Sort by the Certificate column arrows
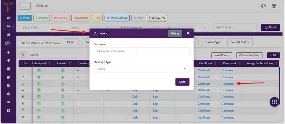Screen dimensions: 285x124 tap(215, 63)
